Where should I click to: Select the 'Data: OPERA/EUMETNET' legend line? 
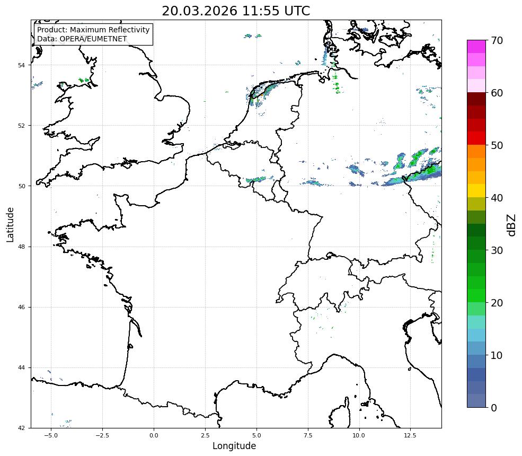tap(82, 39)
